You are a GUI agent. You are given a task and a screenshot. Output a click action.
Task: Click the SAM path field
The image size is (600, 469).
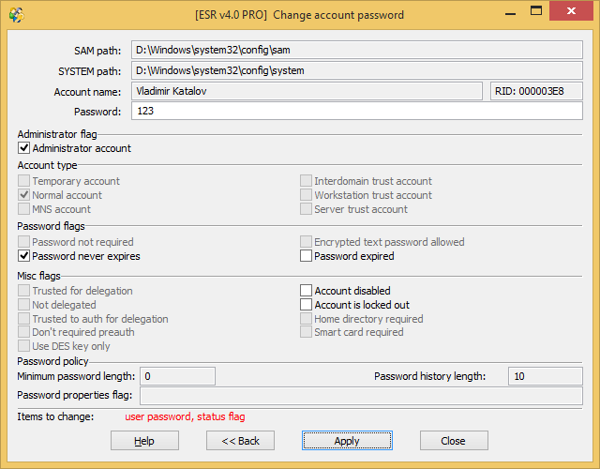(357, 50)
